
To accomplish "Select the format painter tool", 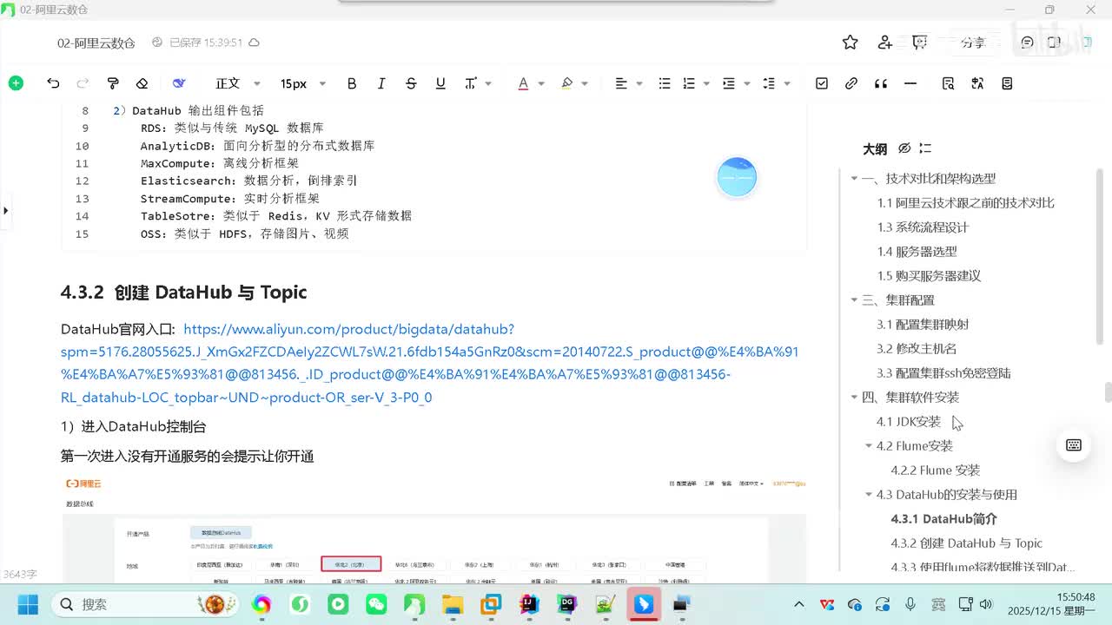I will (112, 83).
